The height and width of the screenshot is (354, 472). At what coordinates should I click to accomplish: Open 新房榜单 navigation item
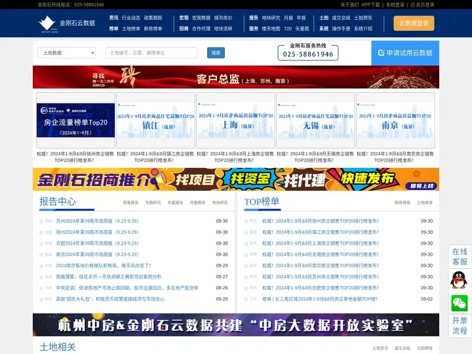(153, 29)
